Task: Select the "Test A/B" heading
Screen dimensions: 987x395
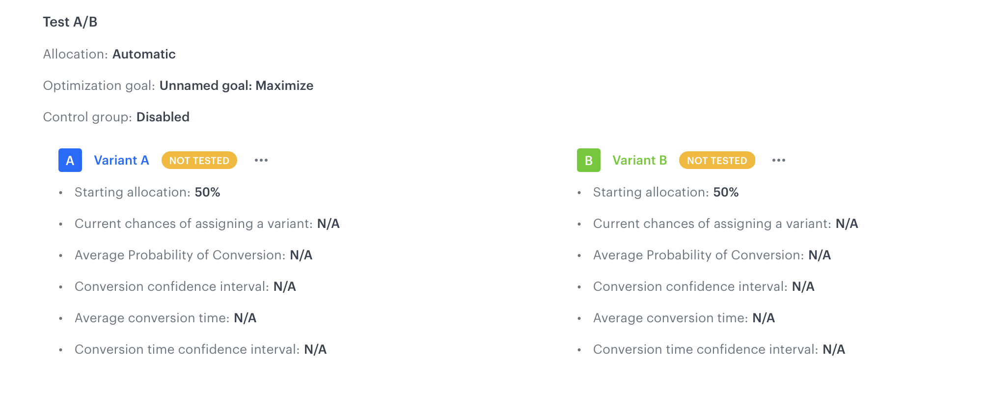Action: coord(70,22)
